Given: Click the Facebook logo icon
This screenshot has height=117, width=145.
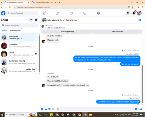Looking at the screenshot, I should tap(3, 13).
